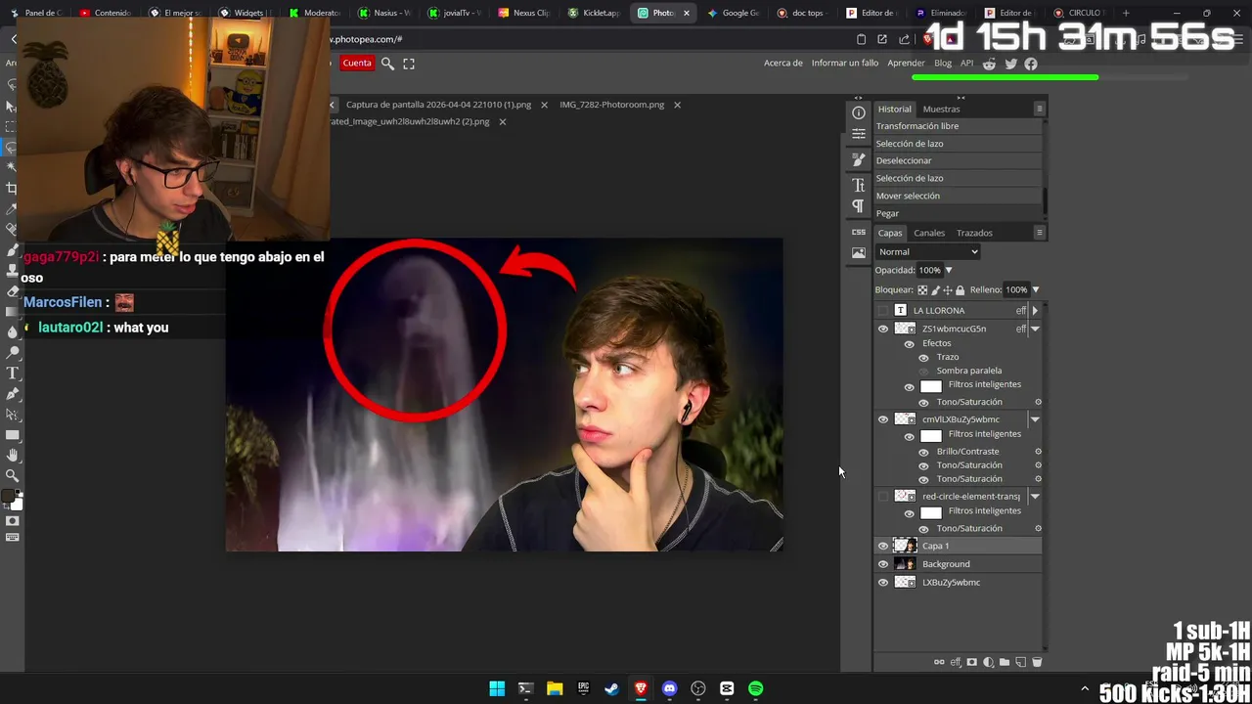This screenshot has height=704, width=1252.
Task: Hide the LXBuZy5wbmc bottom layer
Action: pyautogui.click(x=883, y=583)
